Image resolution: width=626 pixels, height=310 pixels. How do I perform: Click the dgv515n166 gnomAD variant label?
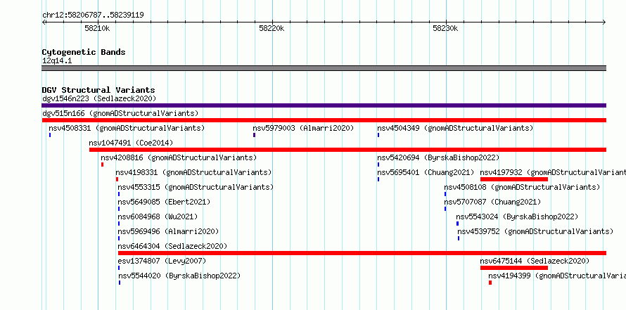[120, 113]
